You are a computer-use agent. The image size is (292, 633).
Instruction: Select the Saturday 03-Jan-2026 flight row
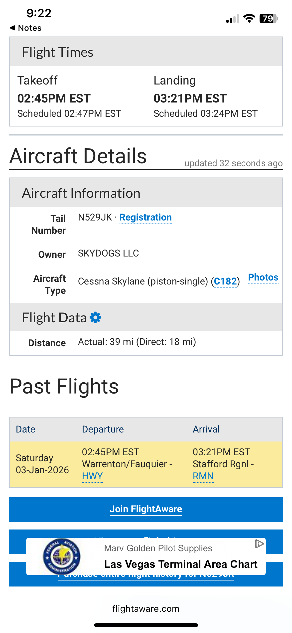point(42,464)
